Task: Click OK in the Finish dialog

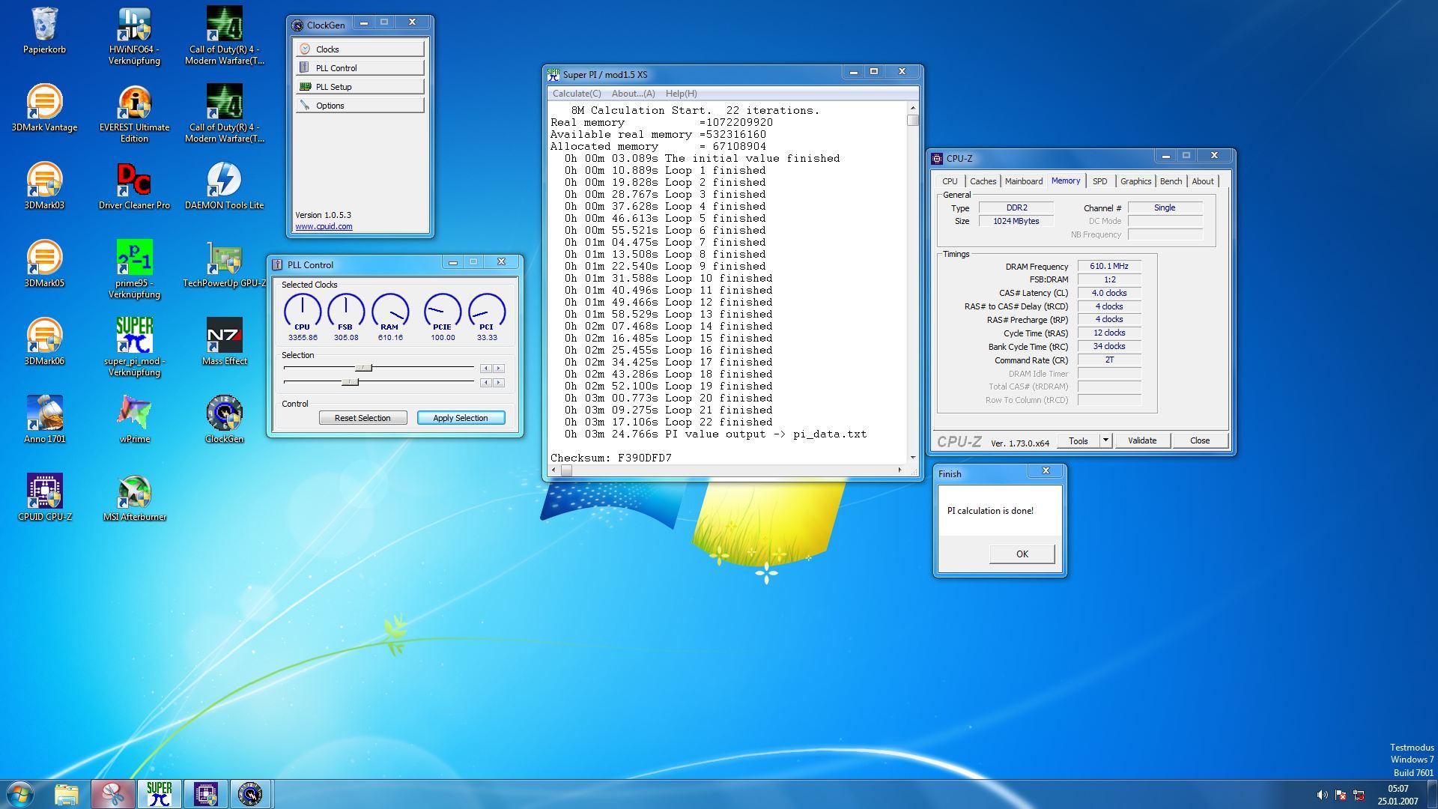Action: click(1022, 554)
